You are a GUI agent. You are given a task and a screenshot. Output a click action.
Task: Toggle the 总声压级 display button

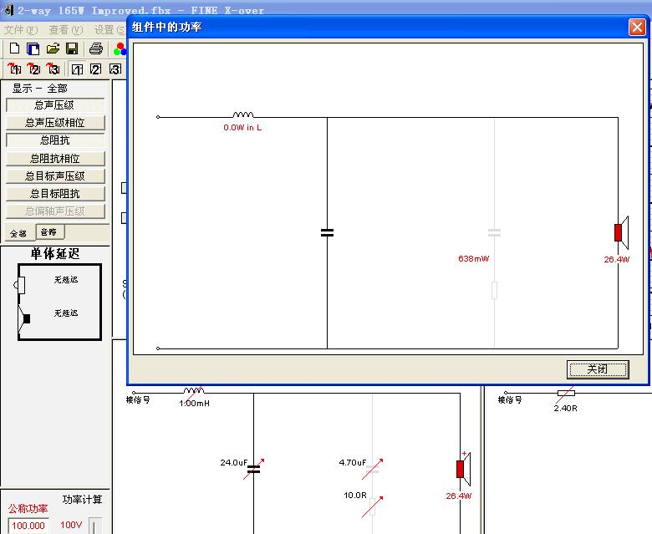click(x=54, y=105)
